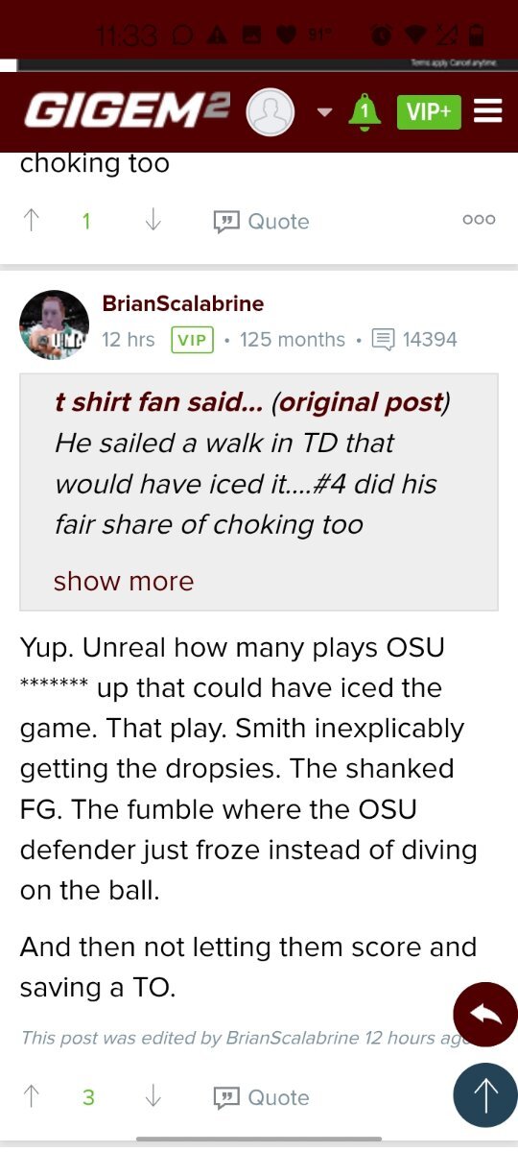Upvote the top post with 1 vote
518x1152 pixels.
[32, 221]
